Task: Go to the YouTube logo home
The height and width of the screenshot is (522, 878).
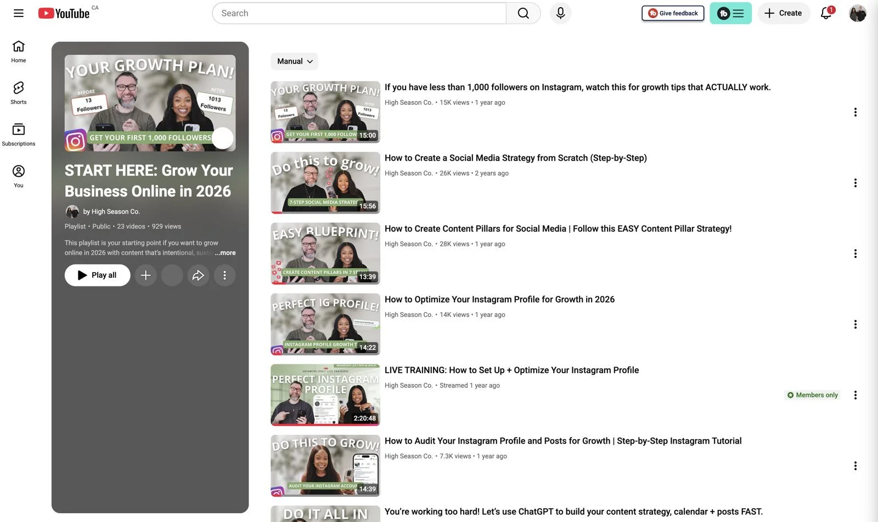Action: coord(64,13)
